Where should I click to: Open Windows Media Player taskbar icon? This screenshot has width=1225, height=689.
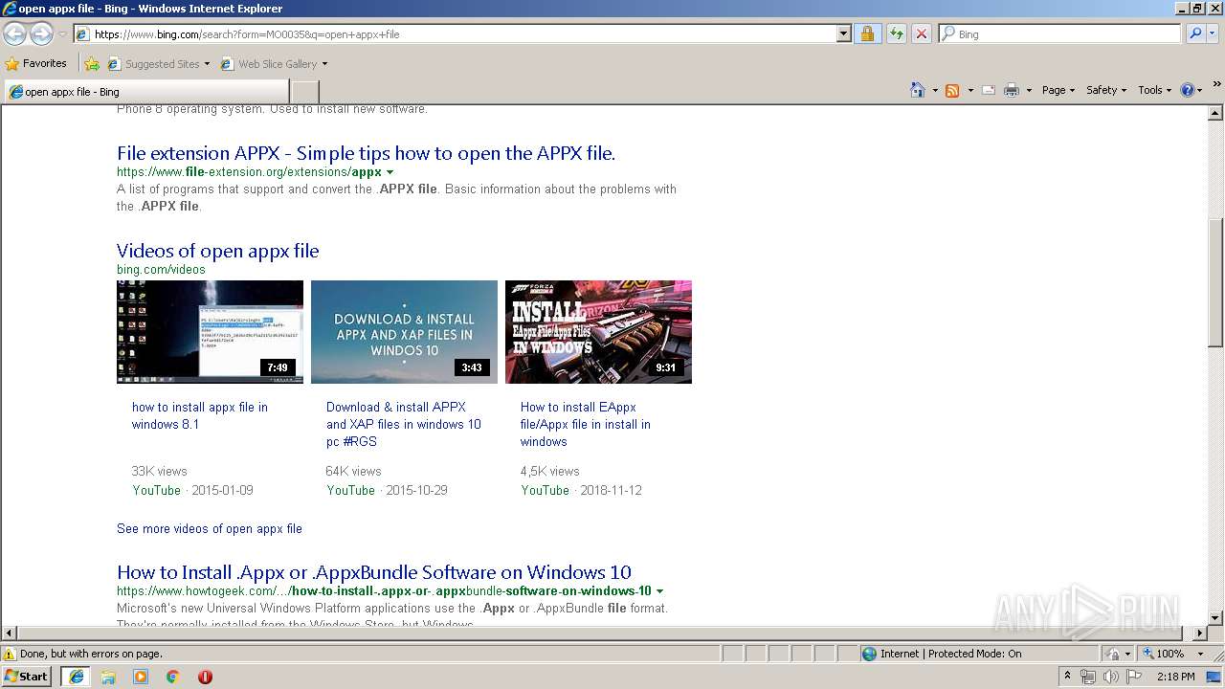coord(141,677)
